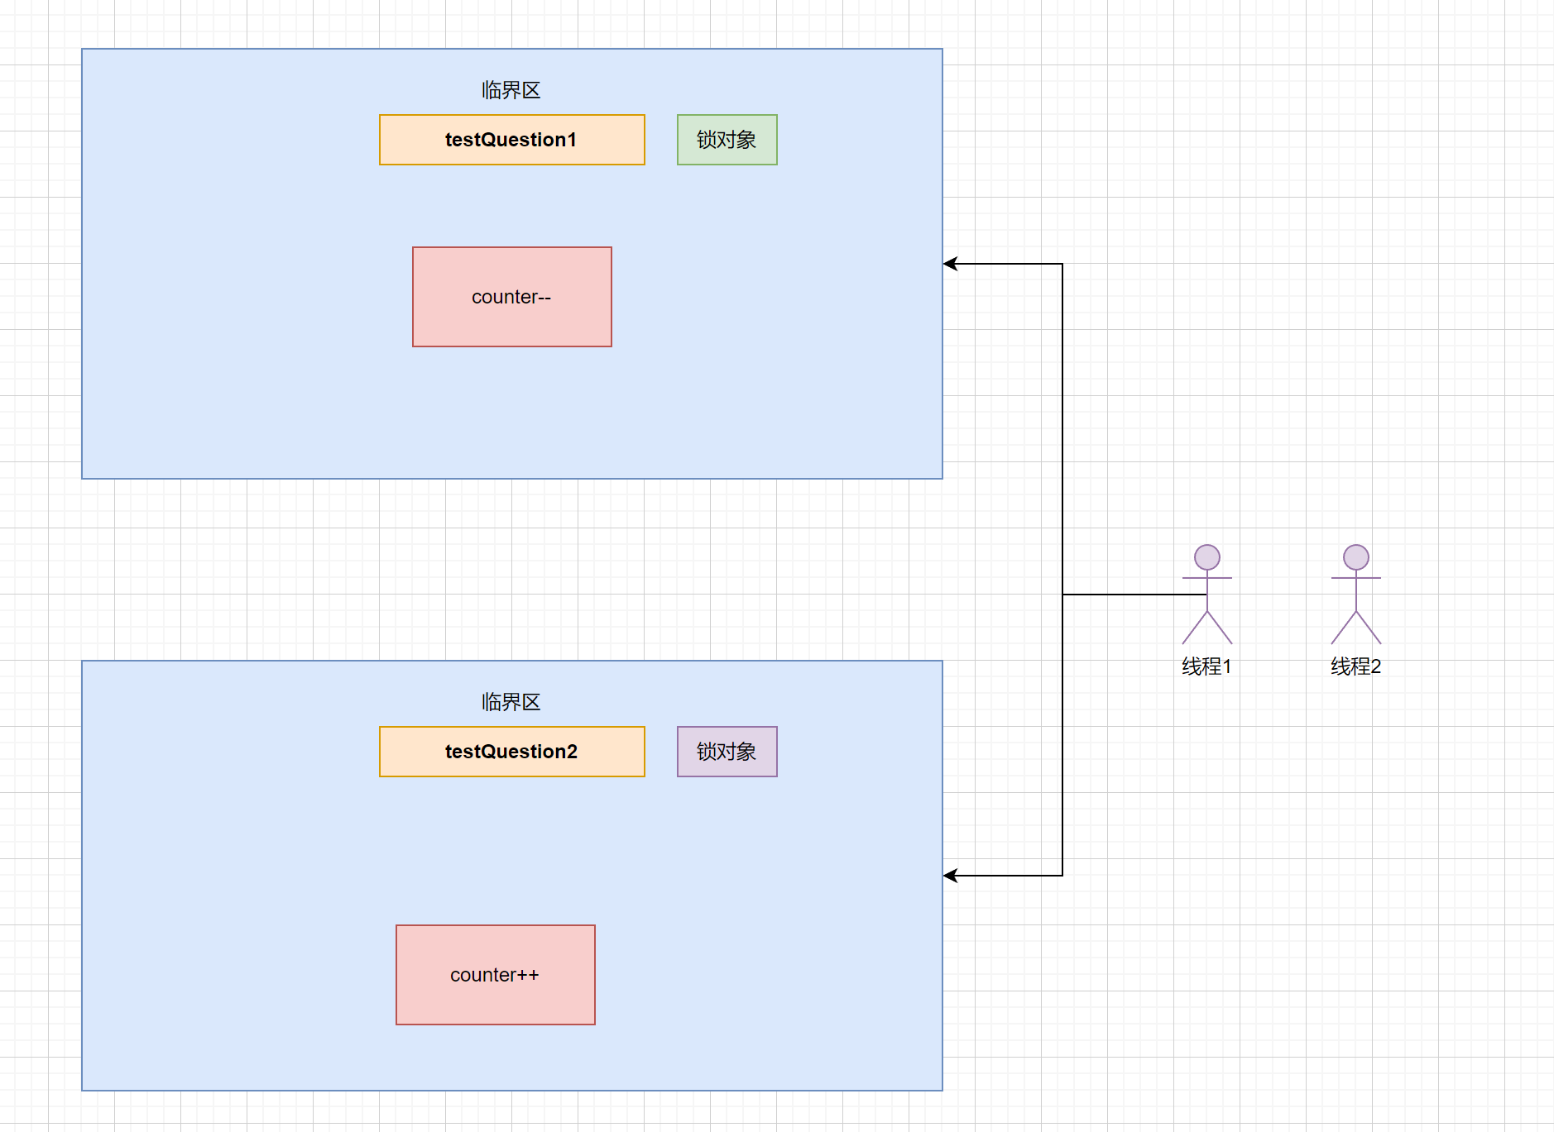The image size is (1554, 1132).
Task: Click 临界区 title above testQuestion2
Action: [511, 702]
